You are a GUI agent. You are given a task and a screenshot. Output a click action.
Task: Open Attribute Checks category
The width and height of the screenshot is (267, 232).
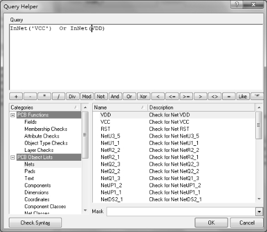tap(42, 136)
